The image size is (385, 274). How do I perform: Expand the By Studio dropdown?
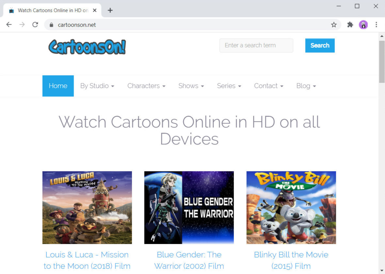click(x=97, y=86)
